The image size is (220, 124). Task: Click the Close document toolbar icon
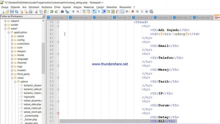tap(21, 12)
